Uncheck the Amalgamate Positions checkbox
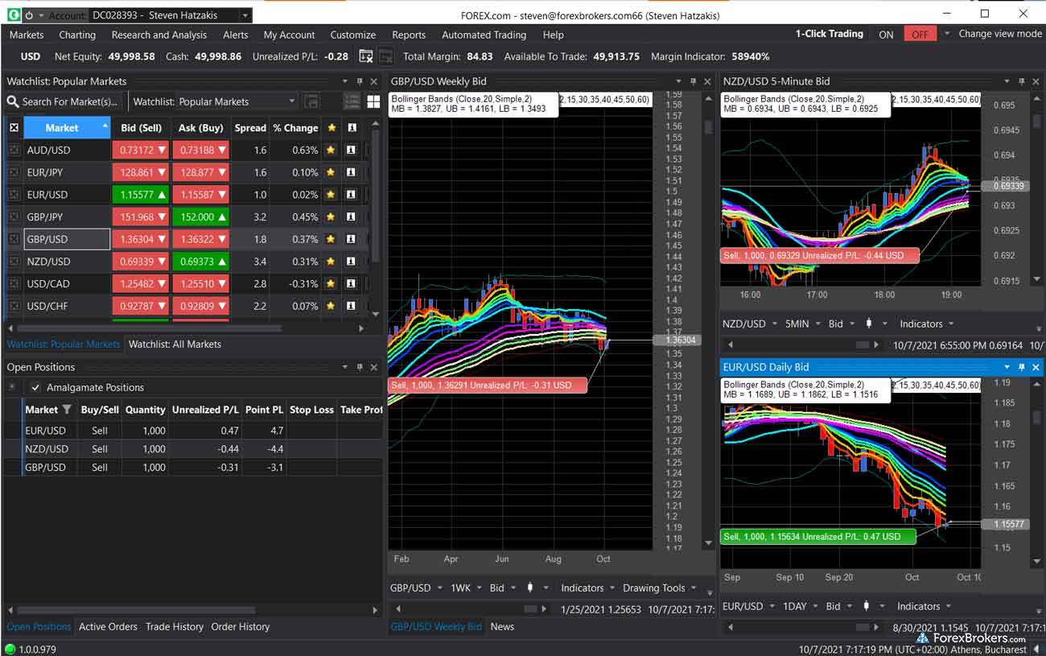The image size is (1046, 656). point(36,387)
